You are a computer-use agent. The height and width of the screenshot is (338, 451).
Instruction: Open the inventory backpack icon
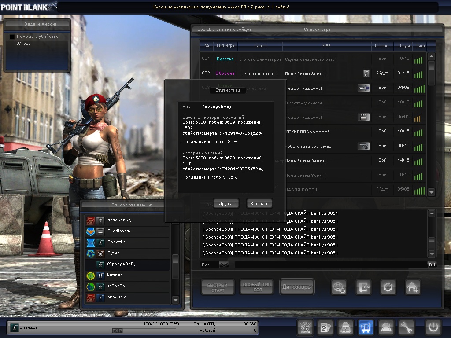(x=346, y=327)
